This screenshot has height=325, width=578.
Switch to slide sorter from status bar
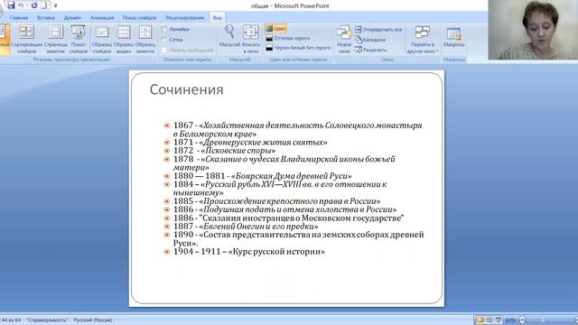point(489,320)
